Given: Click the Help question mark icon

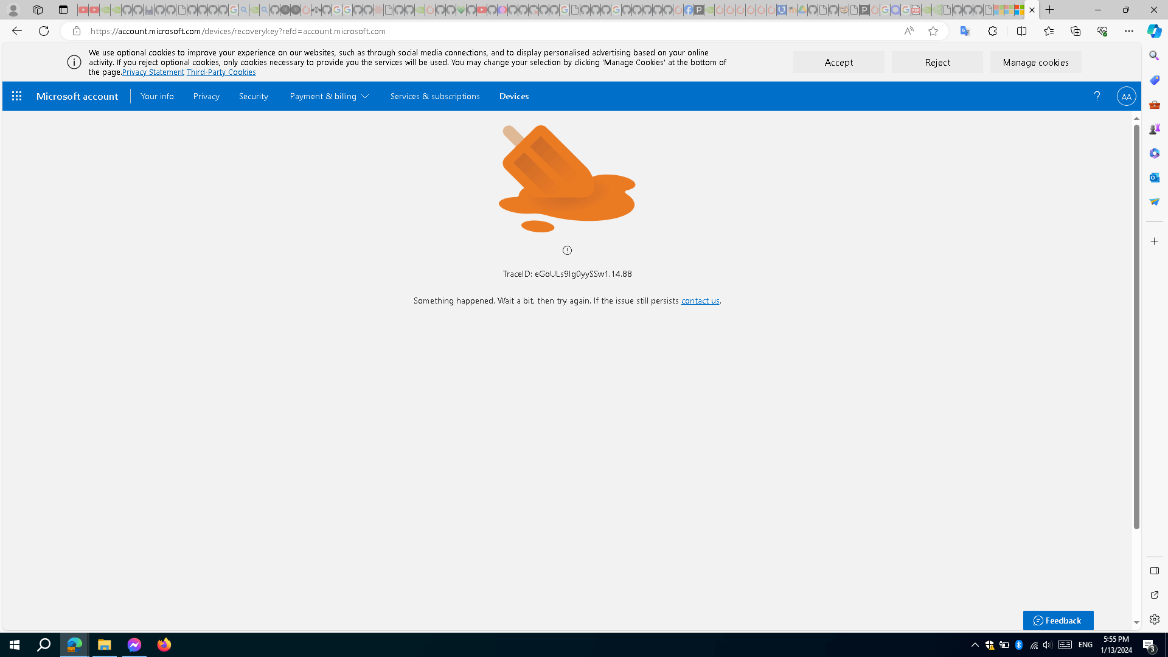Looking at the screenshot, I should pos(1097,96).
